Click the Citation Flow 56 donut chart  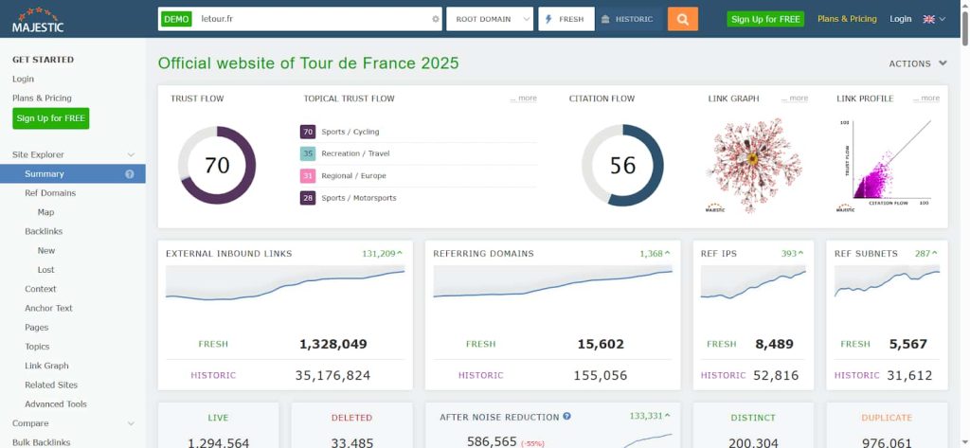622,165
